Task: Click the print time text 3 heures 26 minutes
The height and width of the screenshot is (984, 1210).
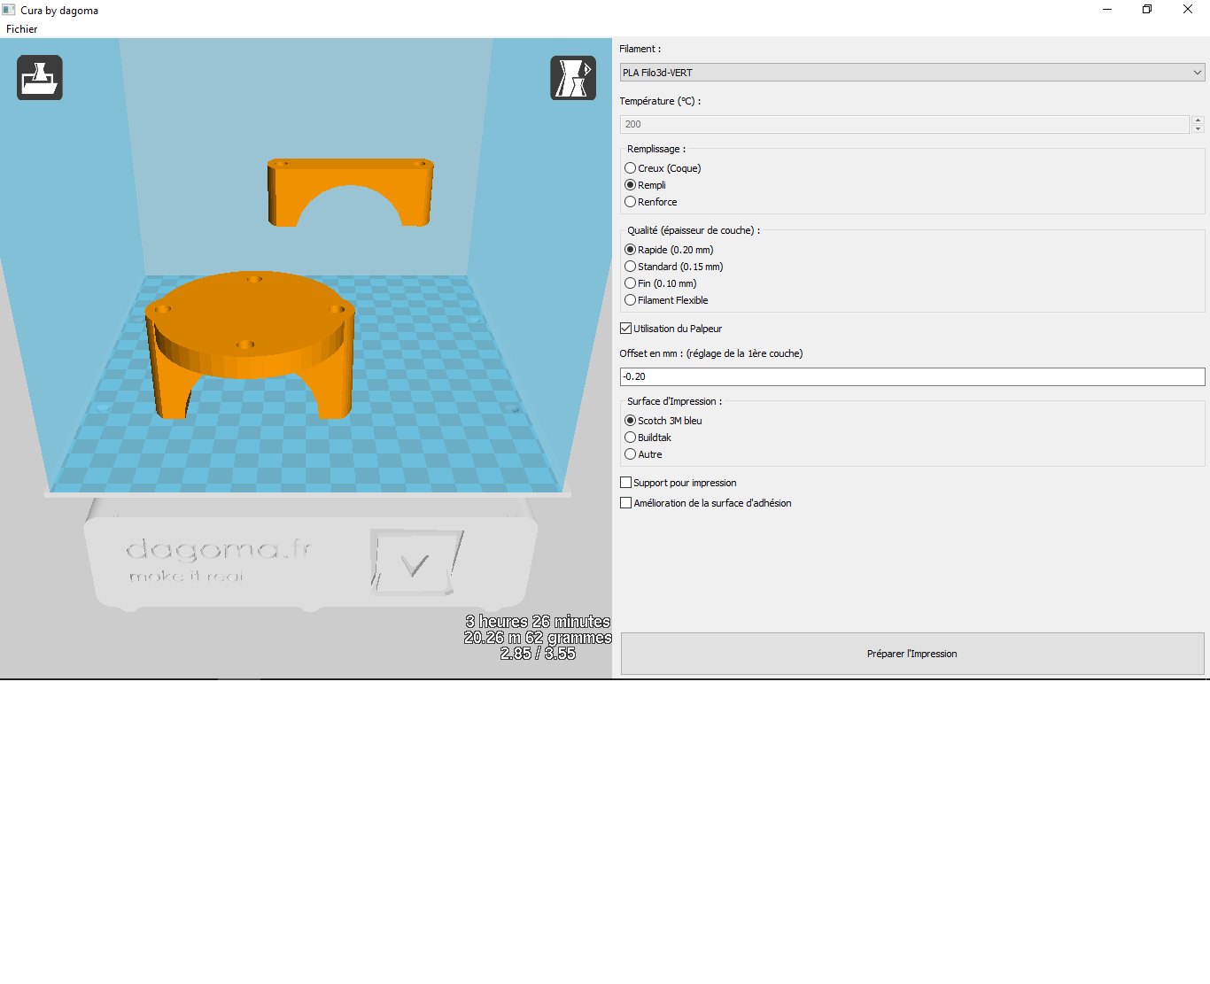Action: click(538, 622)
